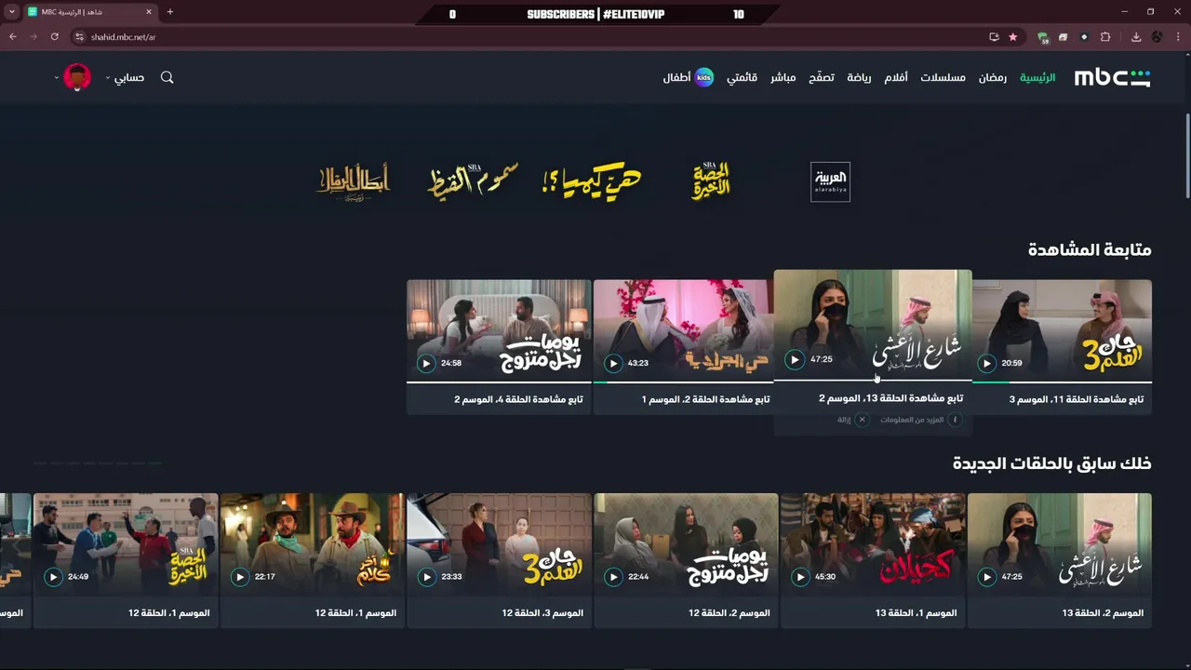Open آخر كلام thumbnail with cowboys
The image size is (1191, 670).
(x=313, y=544)
